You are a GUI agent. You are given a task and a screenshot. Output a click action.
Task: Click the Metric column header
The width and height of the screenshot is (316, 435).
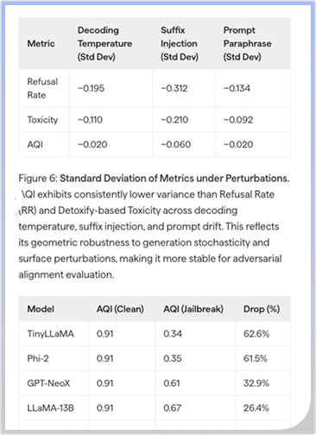tap(41, 43)
